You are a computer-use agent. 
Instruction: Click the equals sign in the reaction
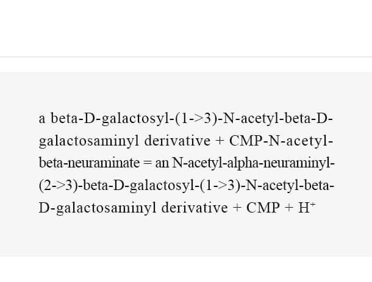pyautogui.click(x=148, y=163)
